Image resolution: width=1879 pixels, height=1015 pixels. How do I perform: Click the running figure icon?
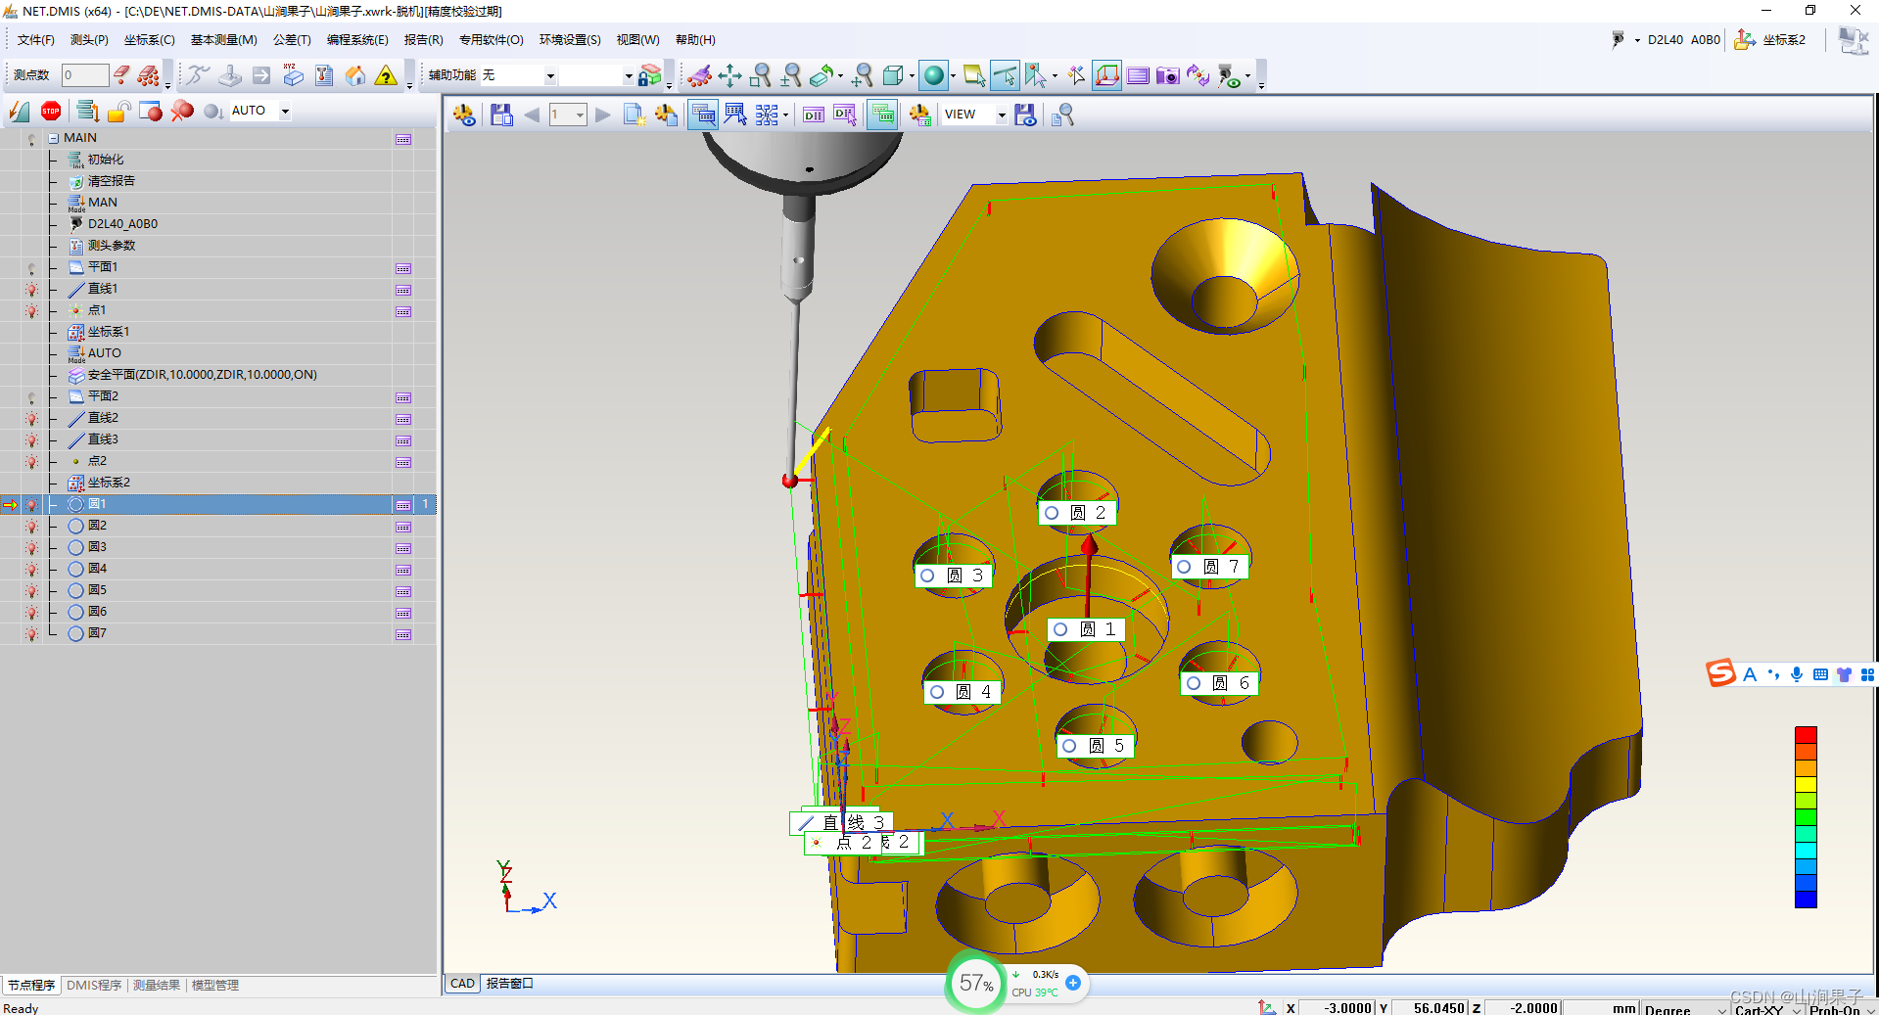[199, 75]
